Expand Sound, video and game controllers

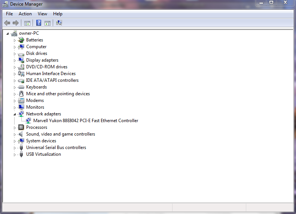click(x=15, y=134)
